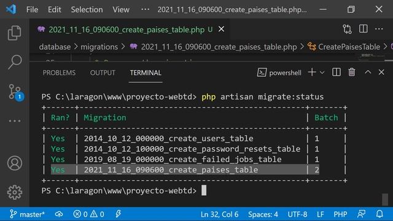
Task: Show additional views ellipsis in activity bar
Action: (15, 121)
